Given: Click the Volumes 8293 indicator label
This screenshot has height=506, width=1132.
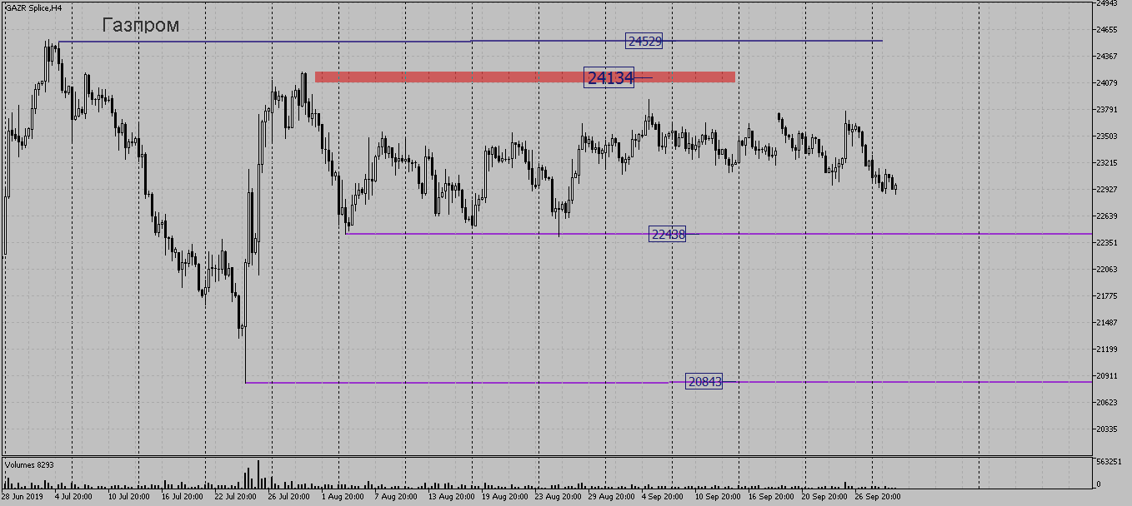Looking at the screenshot, I should [29, 464].
